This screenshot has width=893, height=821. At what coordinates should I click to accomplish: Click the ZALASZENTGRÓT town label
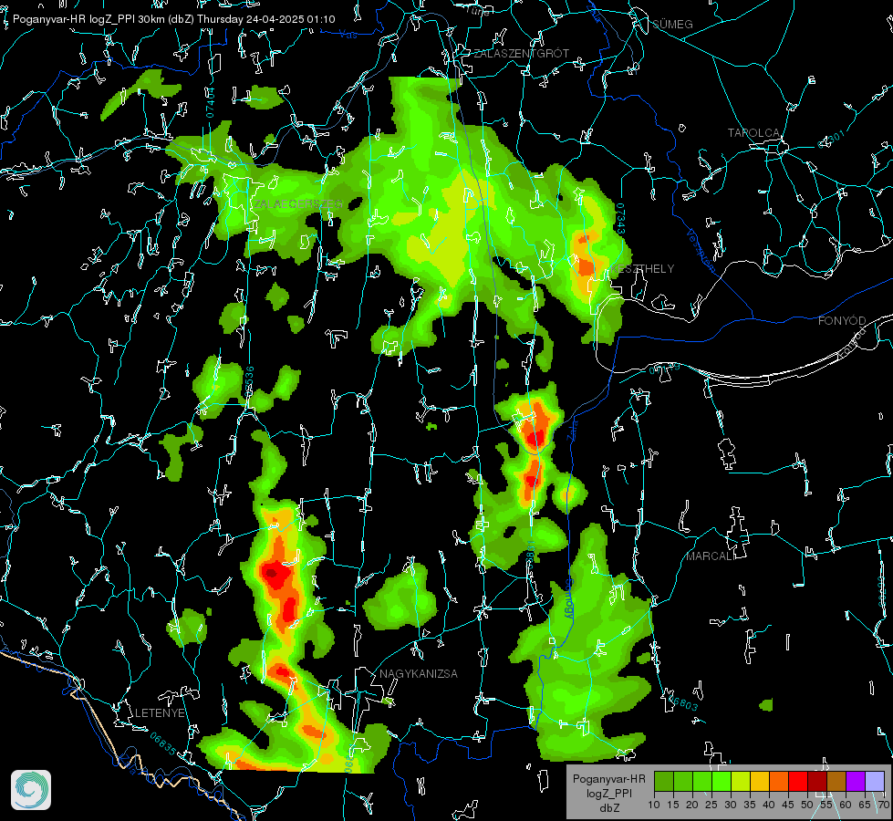pyautogui.click(x=521, y=54)
